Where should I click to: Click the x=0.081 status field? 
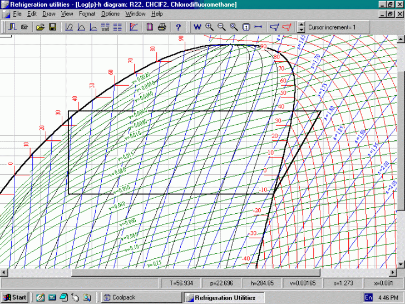pos(383,283)
